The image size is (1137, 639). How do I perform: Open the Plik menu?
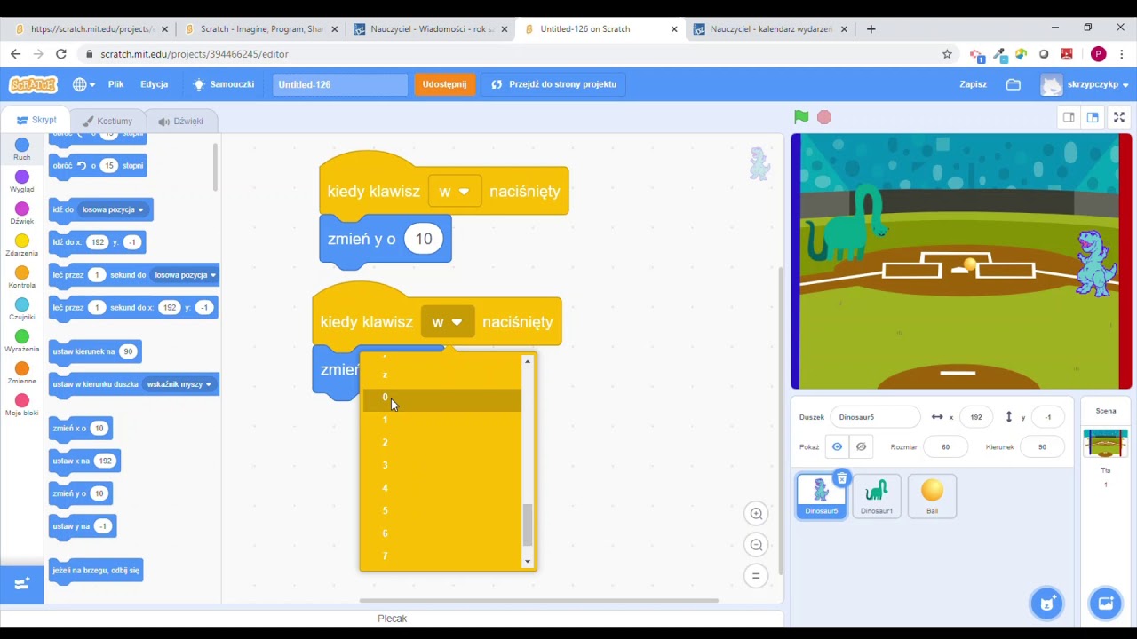click(116, 84)
